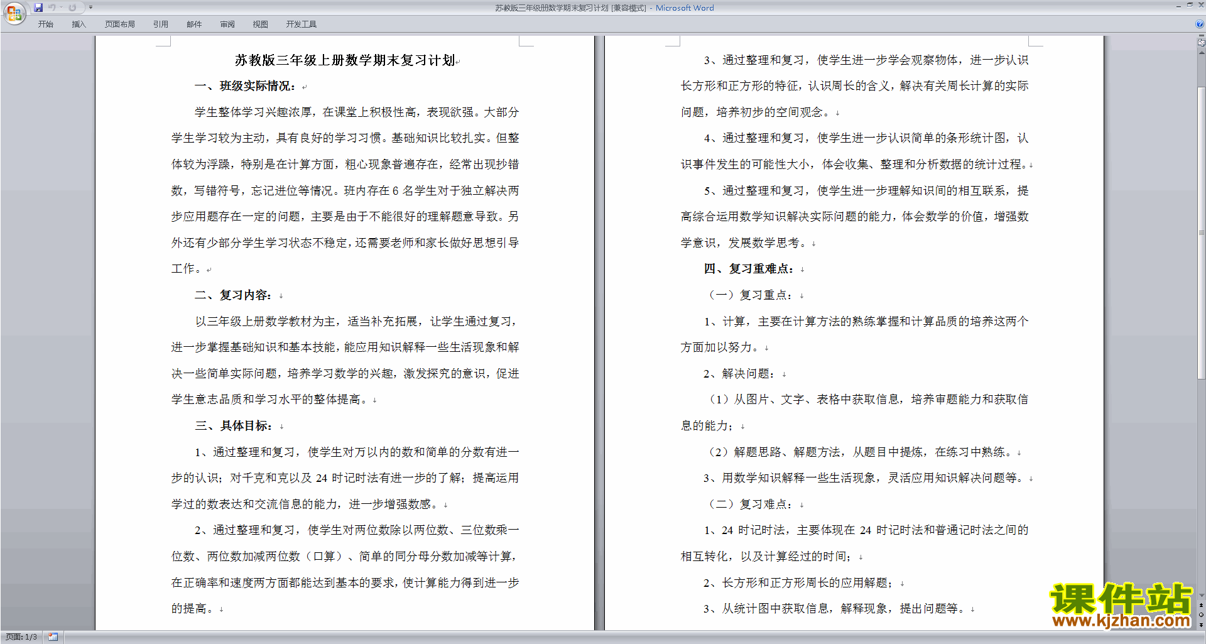Open the Office button menu
Viewport: 1206px width, 644px height.
pos(14,13)
